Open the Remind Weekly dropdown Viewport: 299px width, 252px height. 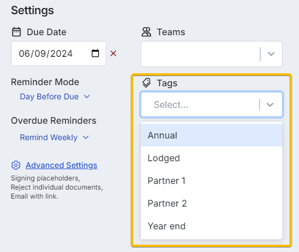[x=54, y=137]
